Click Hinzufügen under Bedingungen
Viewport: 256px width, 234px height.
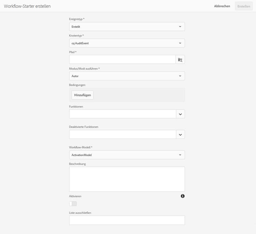[83, 95]
